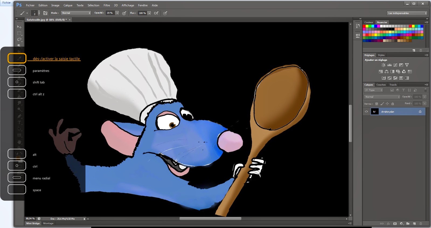Open the Mini Bridge tab
Viewport: 431px width, 228px height.
coord(33,223)
